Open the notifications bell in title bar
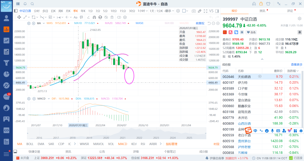 pyautogui.click(x=25, y=4)
